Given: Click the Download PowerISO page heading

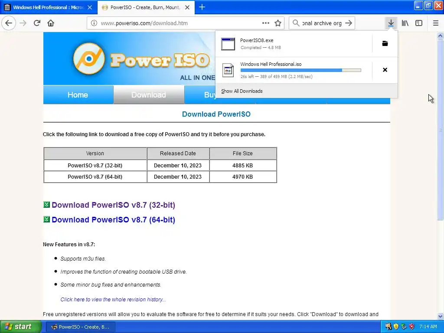Looking at the screenshot, I should [x=216, y=114].
